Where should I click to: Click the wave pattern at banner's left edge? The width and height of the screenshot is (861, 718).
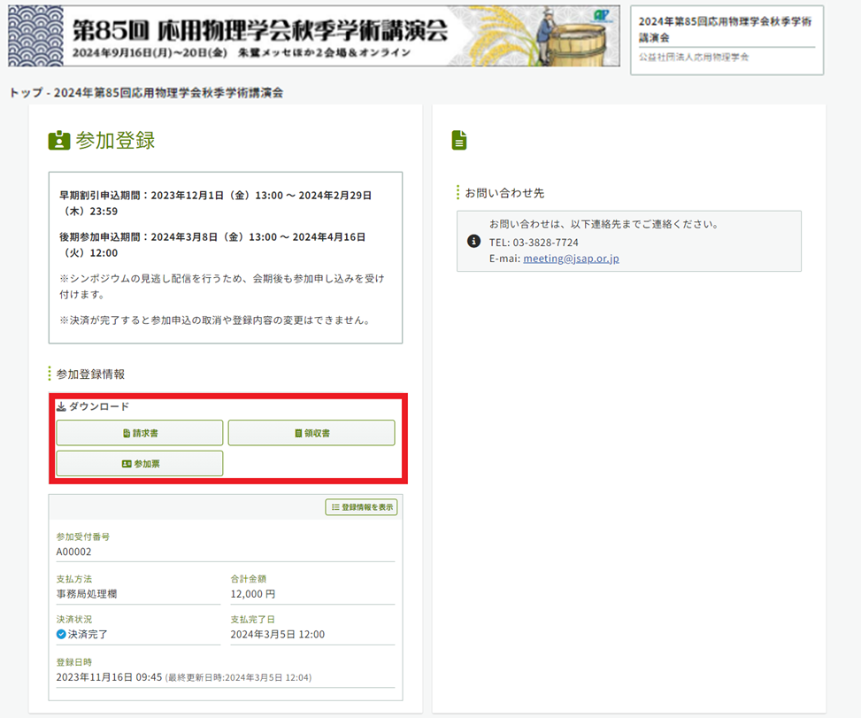[35, 35]
